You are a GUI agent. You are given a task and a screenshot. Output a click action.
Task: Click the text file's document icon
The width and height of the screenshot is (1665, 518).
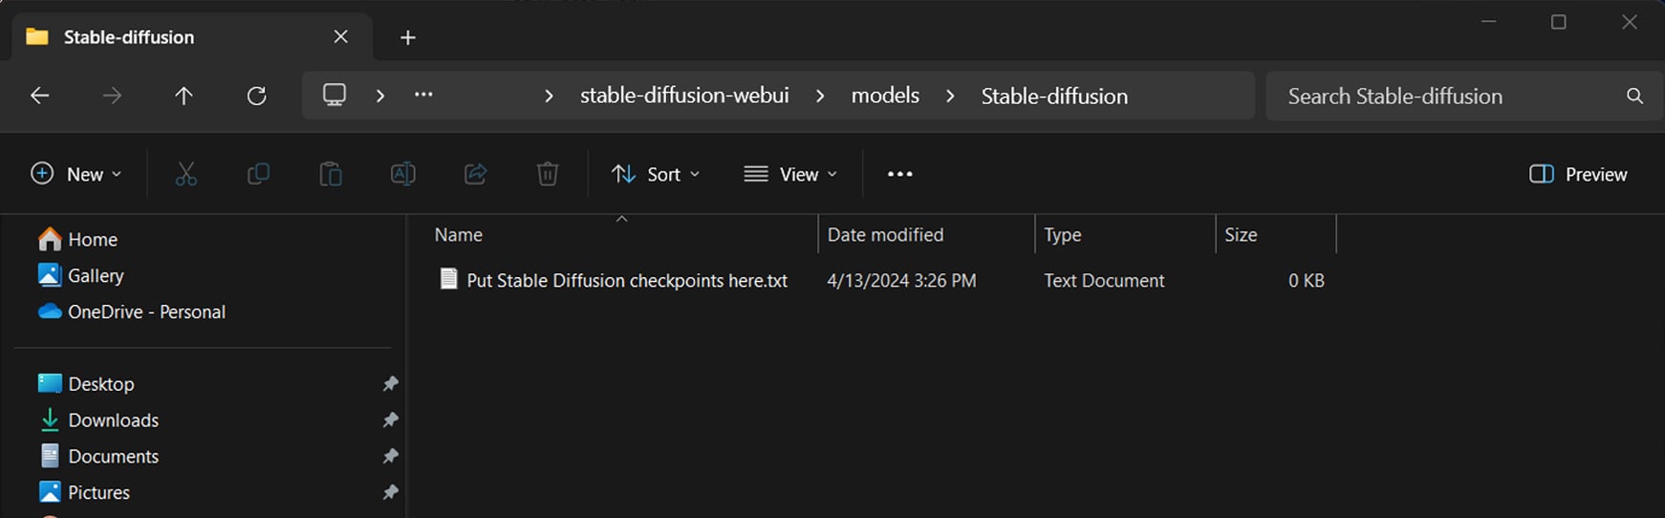click(x=448, y=279)
